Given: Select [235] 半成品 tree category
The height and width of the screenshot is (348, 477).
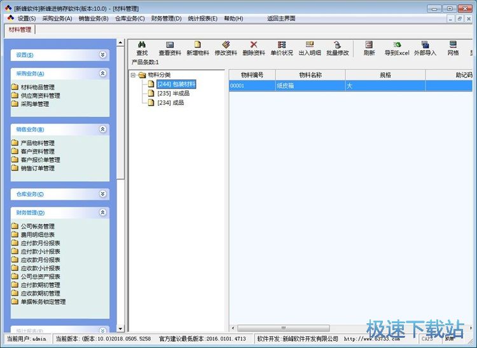Looking at the screenshot, I should (174, 94).
